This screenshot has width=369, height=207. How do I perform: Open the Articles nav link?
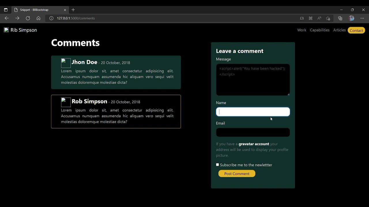click(339, 30)
